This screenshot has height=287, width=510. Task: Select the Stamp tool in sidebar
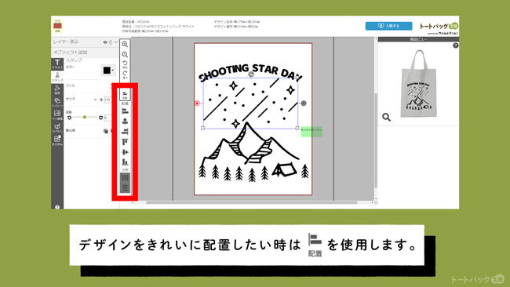click(57, 77)
